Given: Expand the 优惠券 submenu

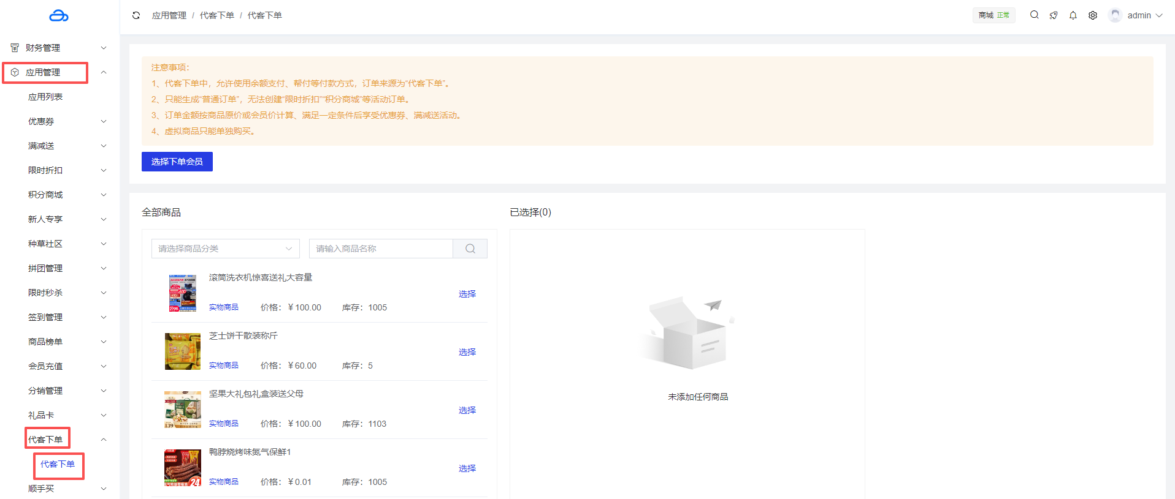Looking at the screenshot, I should (x=66, y=121).
